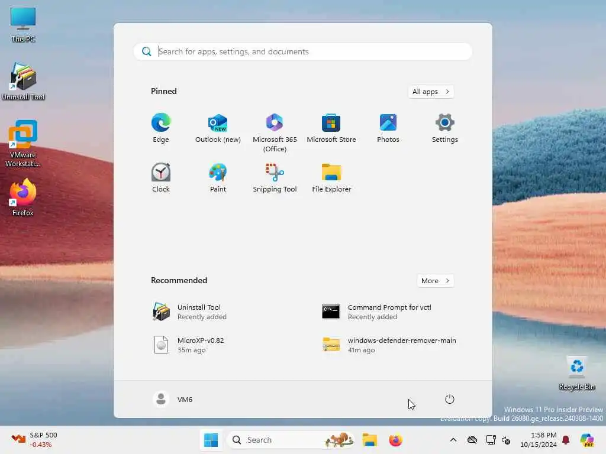Click the Windows Start button on taskbar
The height and width of the screenshot is (454, 606).
coord(211,440)
